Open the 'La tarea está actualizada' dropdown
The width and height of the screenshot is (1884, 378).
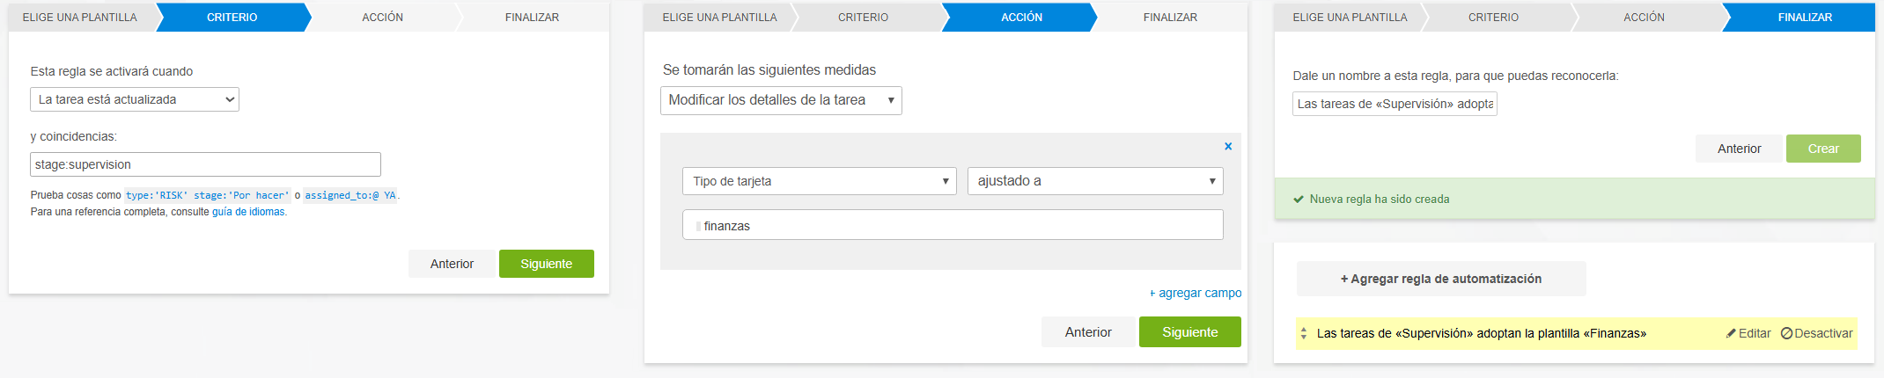click(135, 99)
